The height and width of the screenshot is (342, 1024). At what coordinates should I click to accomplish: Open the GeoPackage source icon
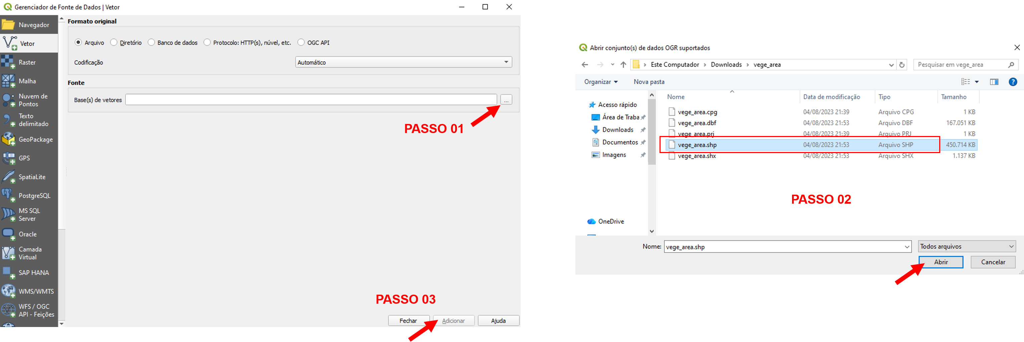click(8, 139)
